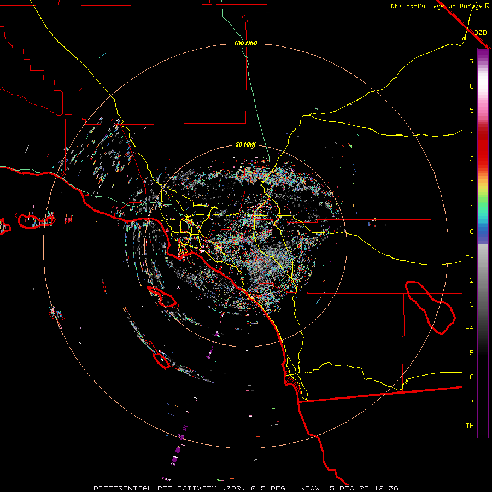This screenshot has width=492, height=492.
Task: Click the '-3' value on color scale
Action: [470, 304]
